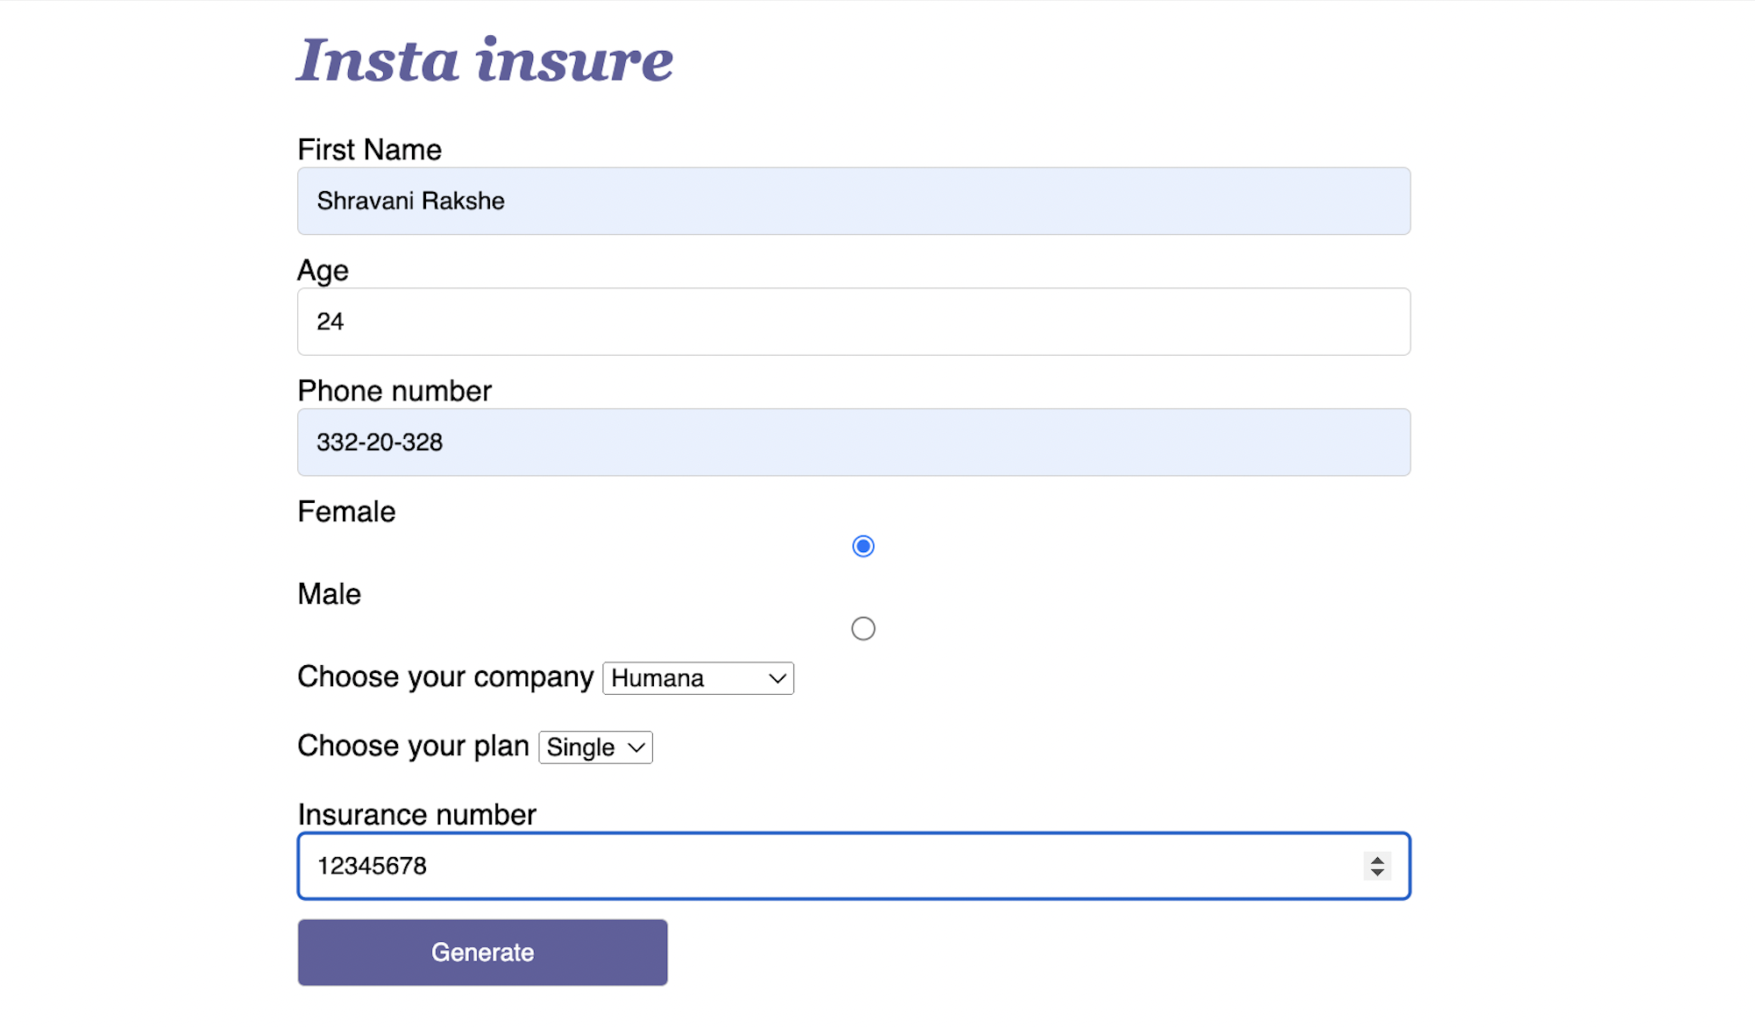Image resolution: width=1755 pixels, height=1027 pixels.
Task: Click the Phone number label
Action: tap(394, 391)
